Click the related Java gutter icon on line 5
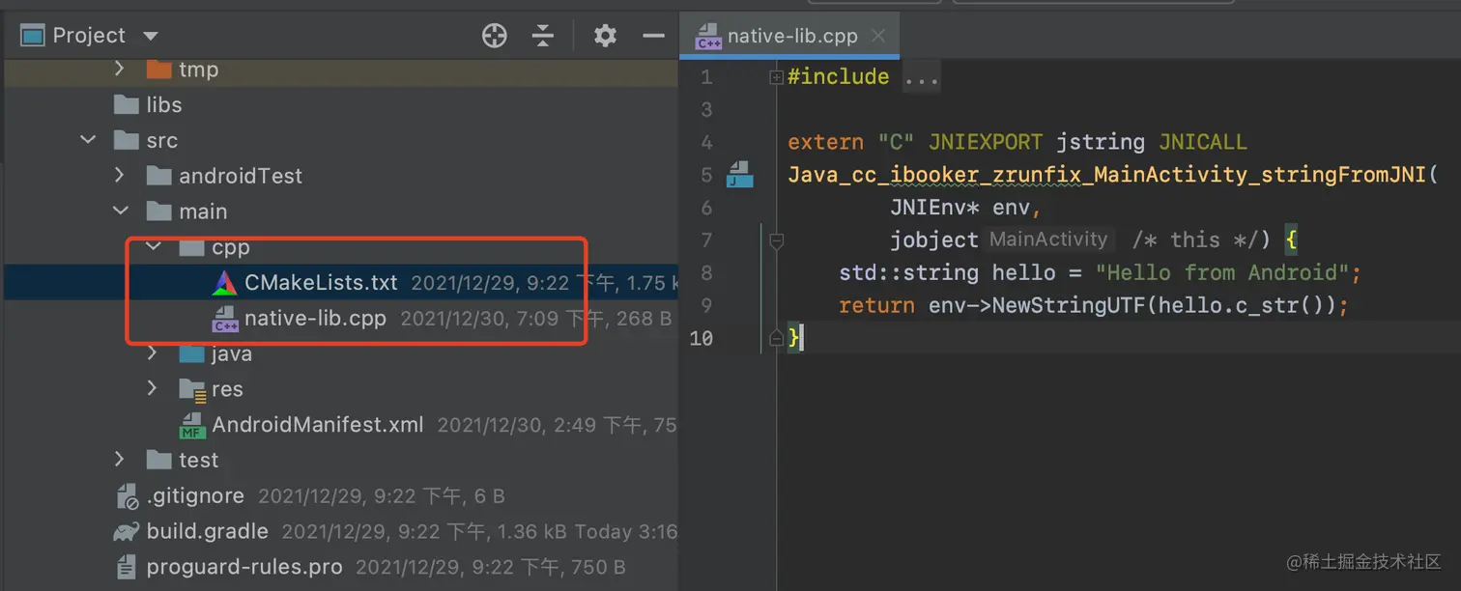This screenshot has height=591, width=1461. [x=739, y=175]
